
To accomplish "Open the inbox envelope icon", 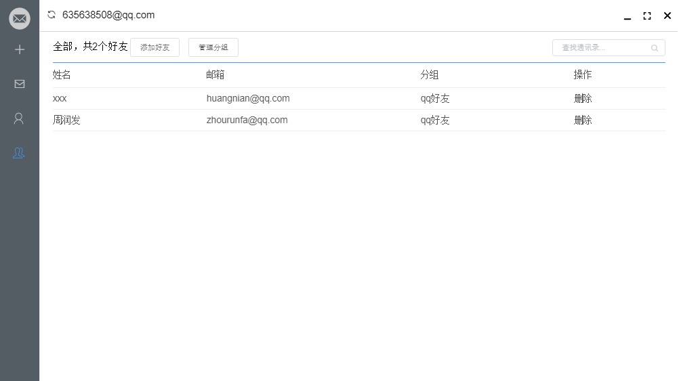I will coord(20,84).
